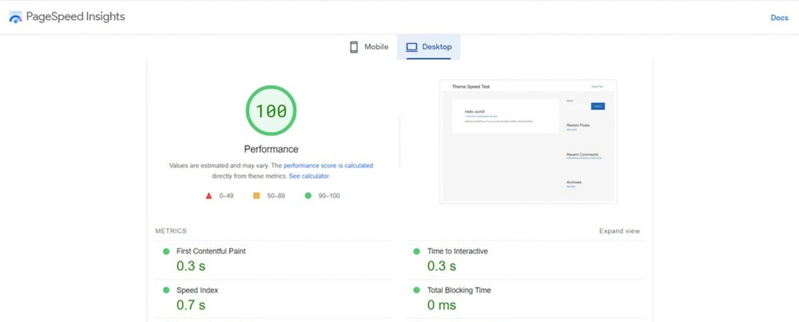Switch to the Mobile tab label
The width and height of the screenshot is (799, 322).
pos(376,47)
